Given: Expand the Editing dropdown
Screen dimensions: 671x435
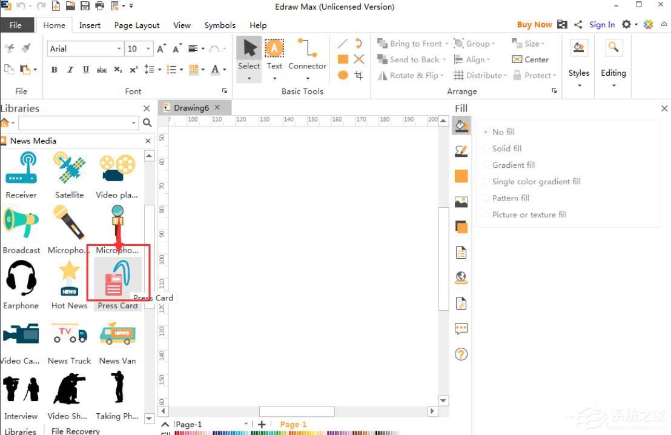Looking at the screenshot, I should (x=613, y=85).
